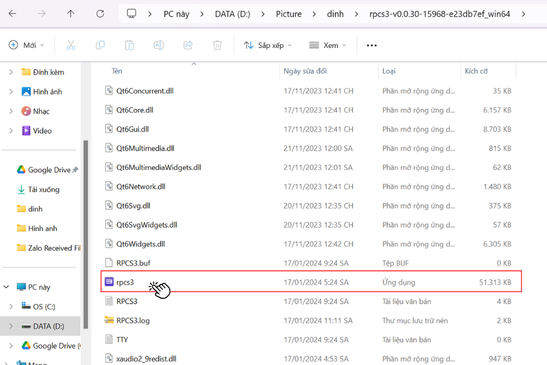Click 'Picture' breadcrumb in address bar
The height and width of the screenshot is (365, 547).
[x=289, y=14]
